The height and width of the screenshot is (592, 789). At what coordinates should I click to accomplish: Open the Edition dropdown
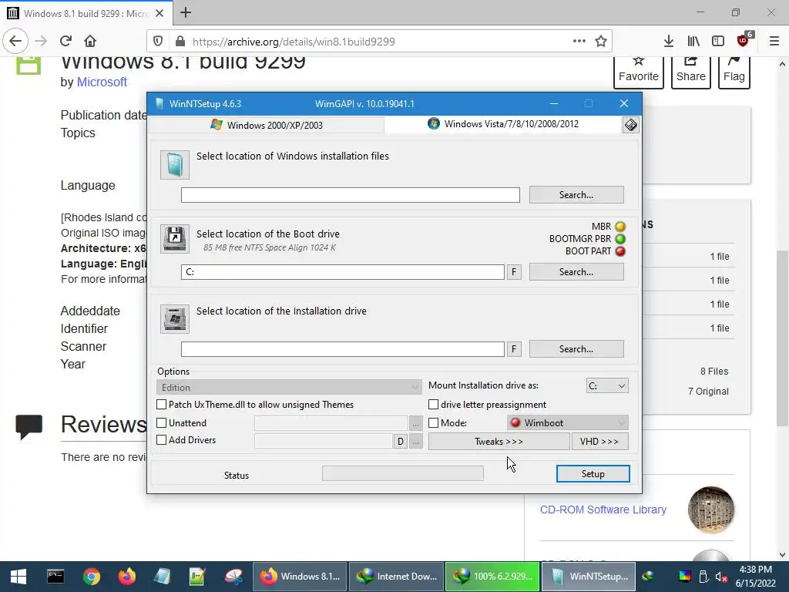289,387
